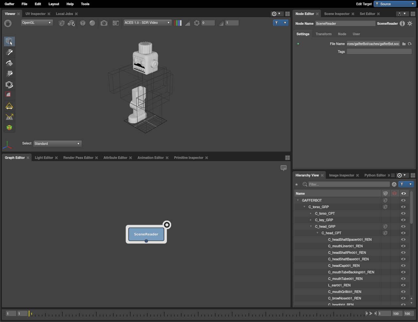Screen dimensions: 418x322
Task: Click the gear icon in Node Editor
Action: pyautogui.click(x=410, y=23)
